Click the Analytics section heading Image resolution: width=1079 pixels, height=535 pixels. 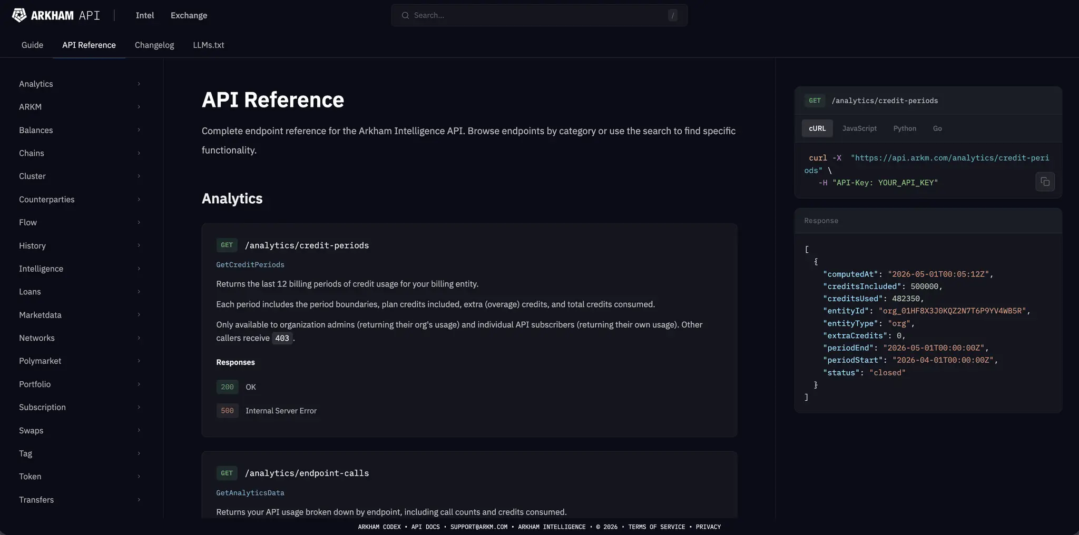coord(232,199)
